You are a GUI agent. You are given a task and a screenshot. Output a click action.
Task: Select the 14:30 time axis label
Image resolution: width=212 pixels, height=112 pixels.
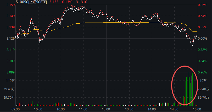click(174, 109)
